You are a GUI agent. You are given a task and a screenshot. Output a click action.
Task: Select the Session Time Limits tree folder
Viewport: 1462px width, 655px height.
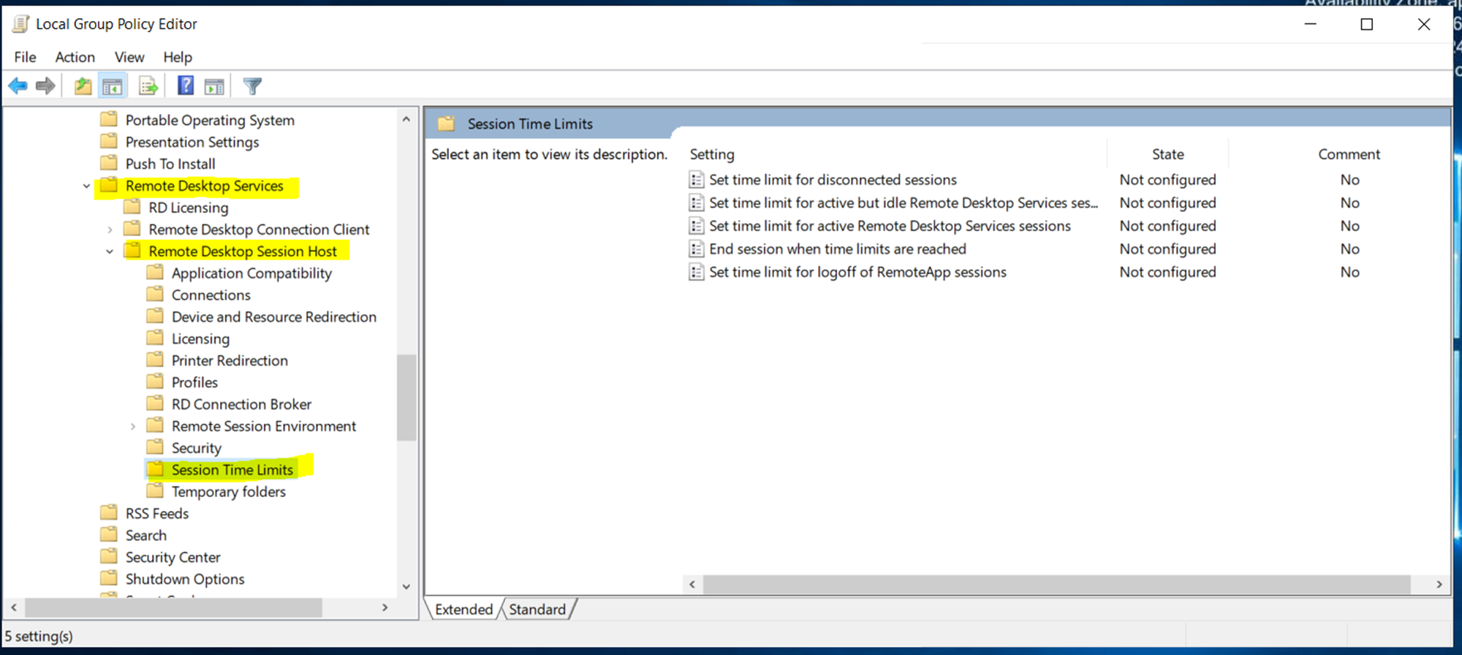coord(232,469)
